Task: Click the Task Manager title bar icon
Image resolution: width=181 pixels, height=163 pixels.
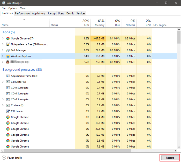Action: tap(3, 3)
